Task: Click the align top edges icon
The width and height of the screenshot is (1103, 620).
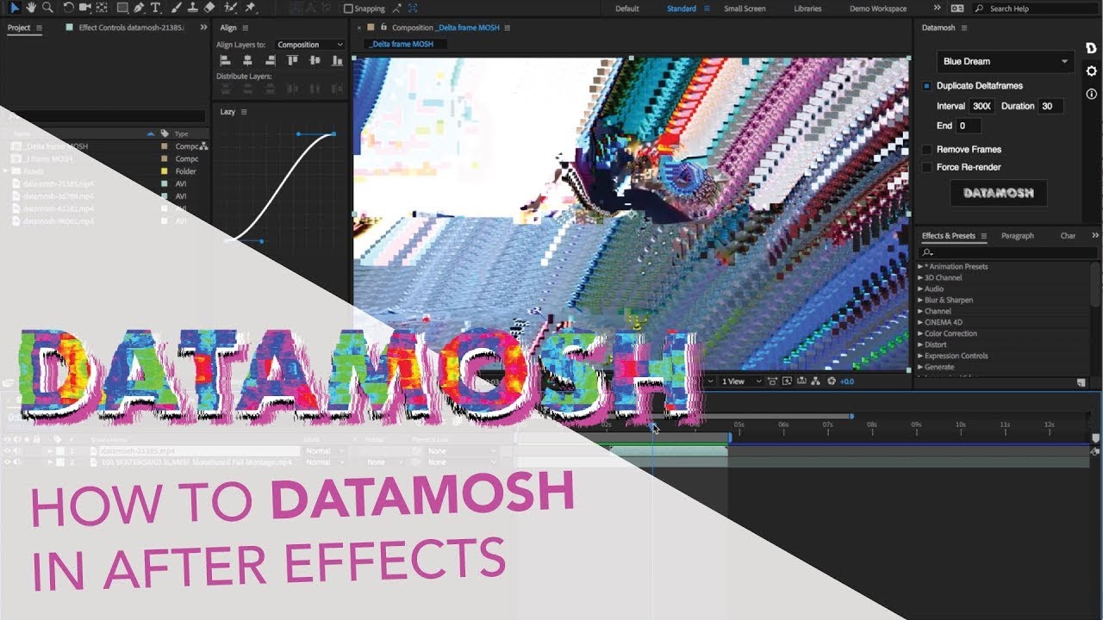Action: pos(292,60)
